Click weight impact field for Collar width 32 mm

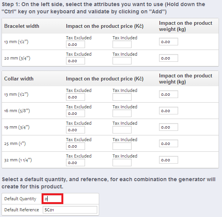pos(169,160)
